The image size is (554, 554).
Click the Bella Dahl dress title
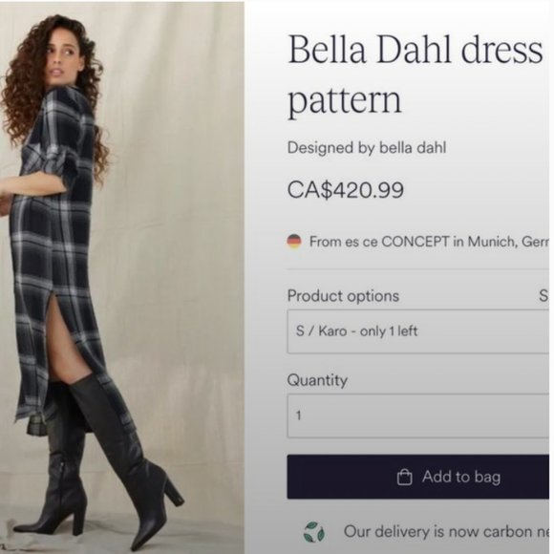(x=415, y=74)
